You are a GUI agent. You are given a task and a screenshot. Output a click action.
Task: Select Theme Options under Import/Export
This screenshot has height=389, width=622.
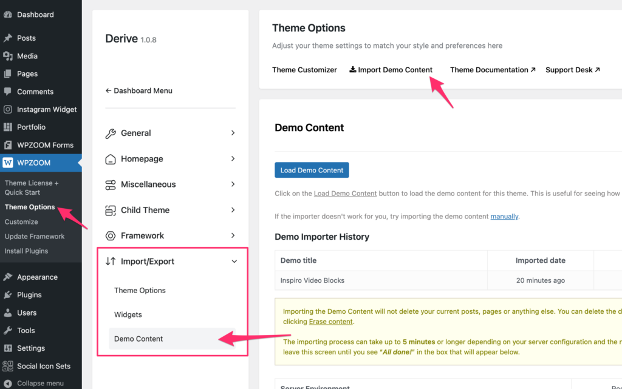[x=140, y=290]
